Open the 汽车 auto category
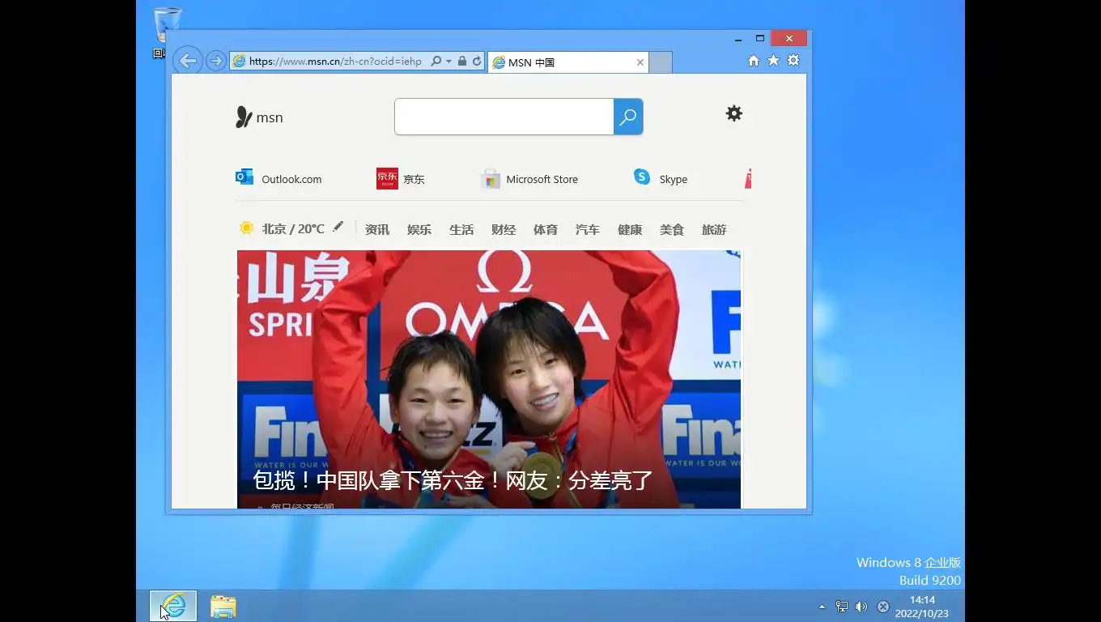Viewport: 1101px width, 622px height. click(588, 230)
